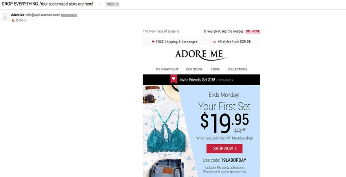Viewport: 346px width, 177px height.
Task: Click the sender avatar placeholder icon
Action: click(5, 17)
